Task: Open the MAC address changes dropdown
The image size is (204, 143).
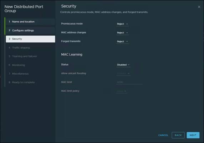Action: tap(122, 33)
